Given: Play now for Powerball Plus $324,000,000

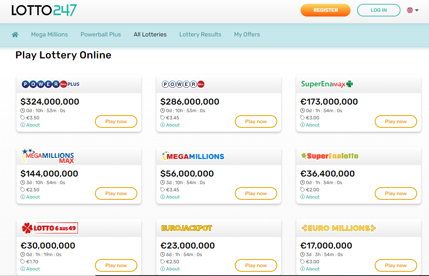Looking at the screenshot, I should point(116,121).
